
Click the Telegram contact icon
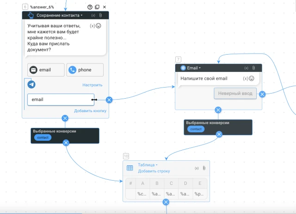click(31, 85)
